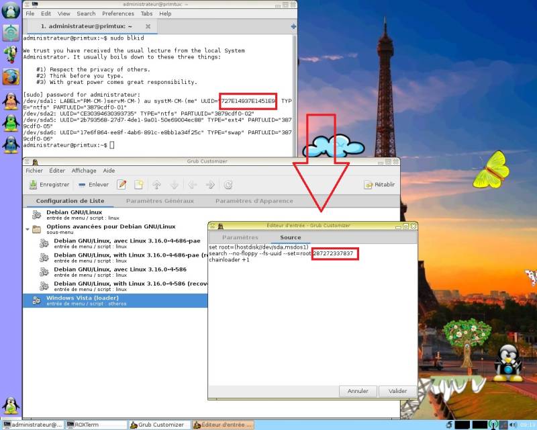Select the Windows Vista (loader) entry
The image size is (537, 430).
point(115,300)
